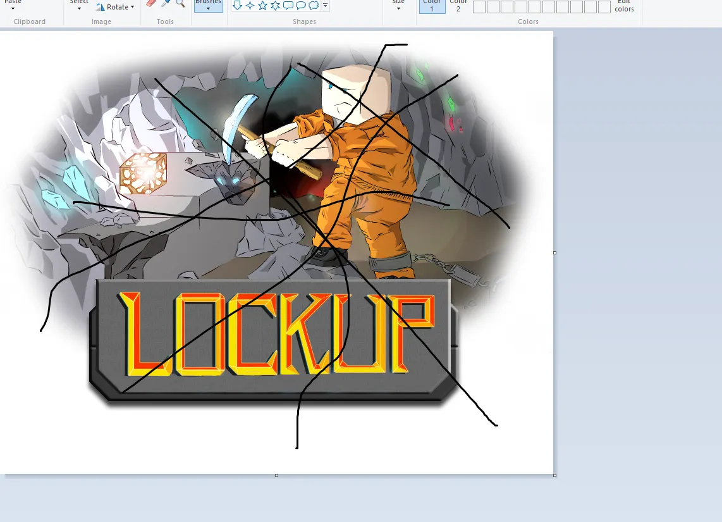The width and height of the screenshot is (722, 522).
Task: Select the oval callout shape
Action: coord(301,6)
